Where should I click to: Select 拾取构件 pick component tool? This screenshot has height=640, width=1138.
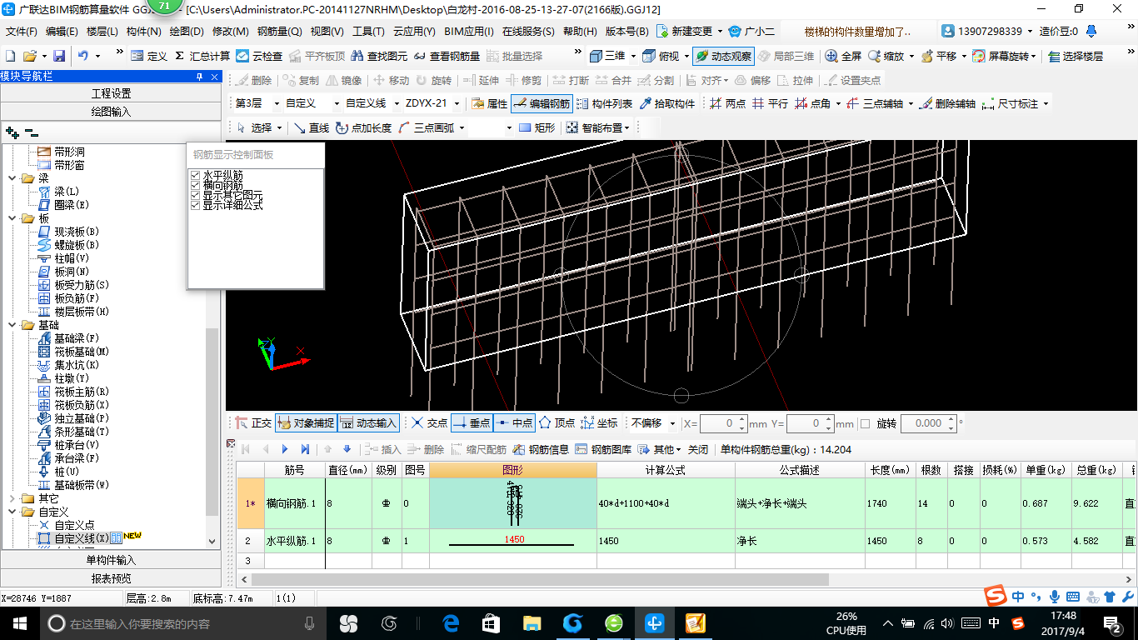pos(666,103)
